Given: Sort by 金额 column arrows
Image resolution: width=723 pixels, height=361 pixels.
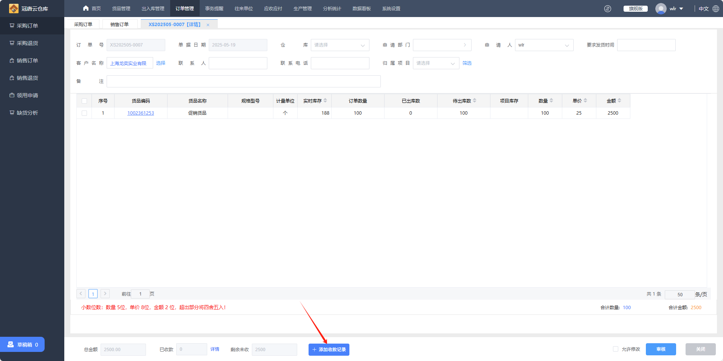Looking at the screenshot, I should 619,101.
